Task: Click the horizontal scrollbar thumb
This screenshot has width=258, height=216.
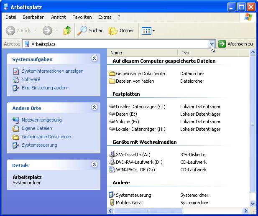Action: click(148, 211)
